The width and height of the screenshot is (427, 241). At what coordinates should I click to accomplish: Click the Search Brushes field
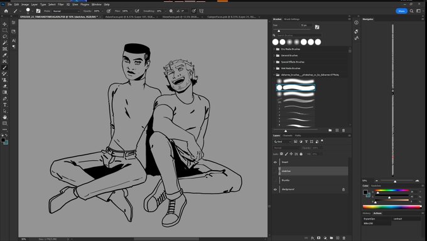pyautogui.click(x=299, y=35)
